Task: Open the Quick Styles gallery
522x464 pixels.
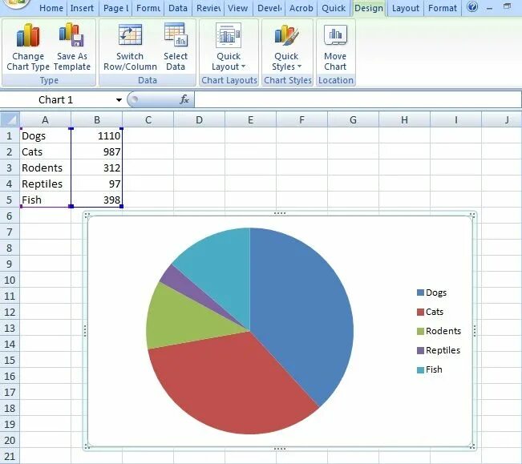Action: coord(286,46)
